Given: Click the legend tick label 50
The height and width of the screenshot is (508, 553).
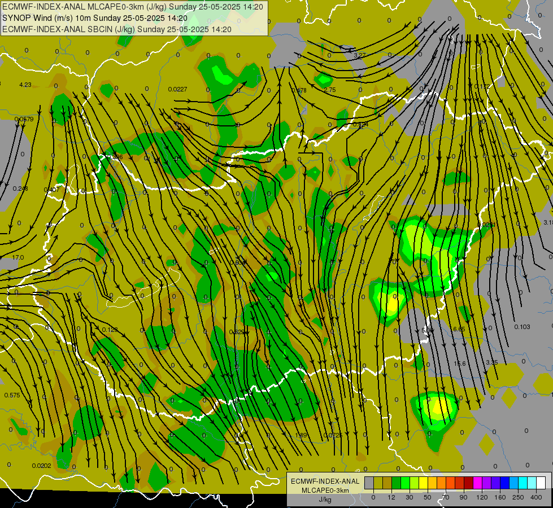Looking at the screenshot, I should tap(428, 497).
